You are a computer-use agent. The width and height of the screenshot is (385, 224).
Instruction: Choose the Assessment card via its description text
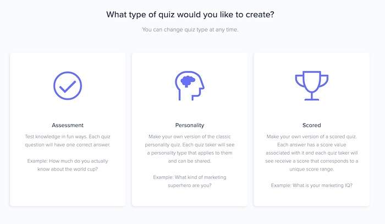pos(68,140)
